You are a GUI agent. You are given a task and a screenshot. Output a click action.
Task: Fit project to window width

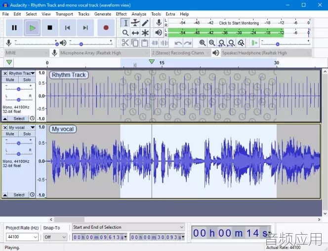231,43
